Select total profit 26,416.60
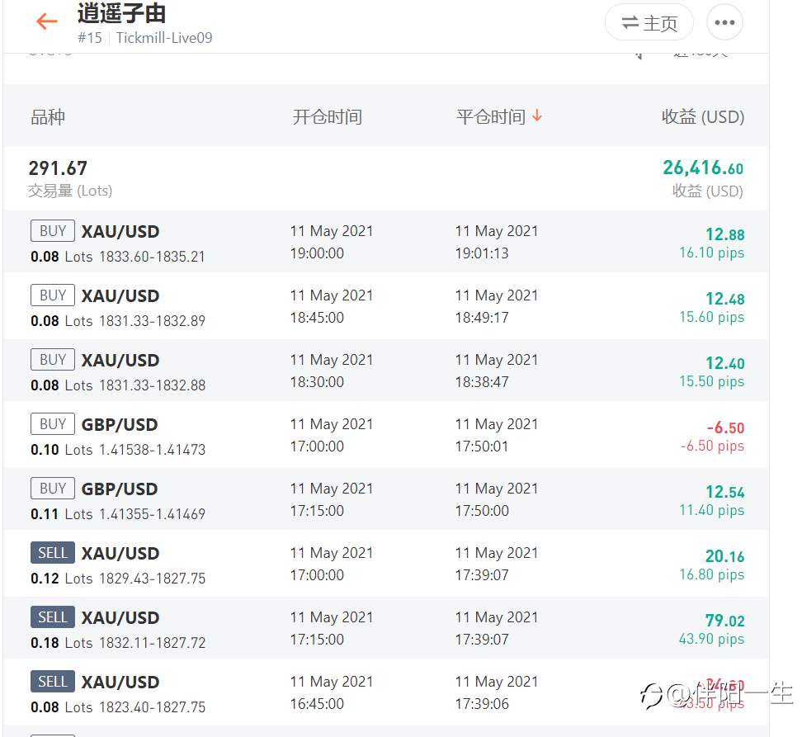The width and height of the screenshot is (802, 737). (703, 168)
